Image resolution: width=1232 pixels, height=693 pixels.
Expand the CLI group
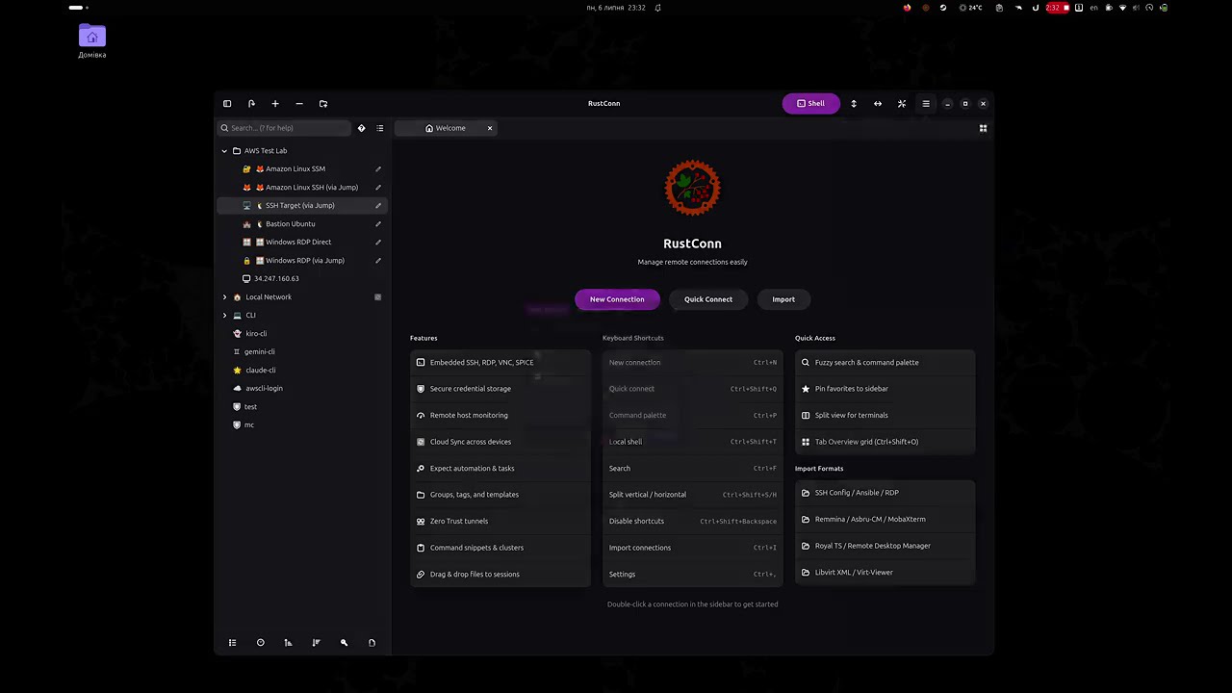pyautogui.click(x=225, y=316)
